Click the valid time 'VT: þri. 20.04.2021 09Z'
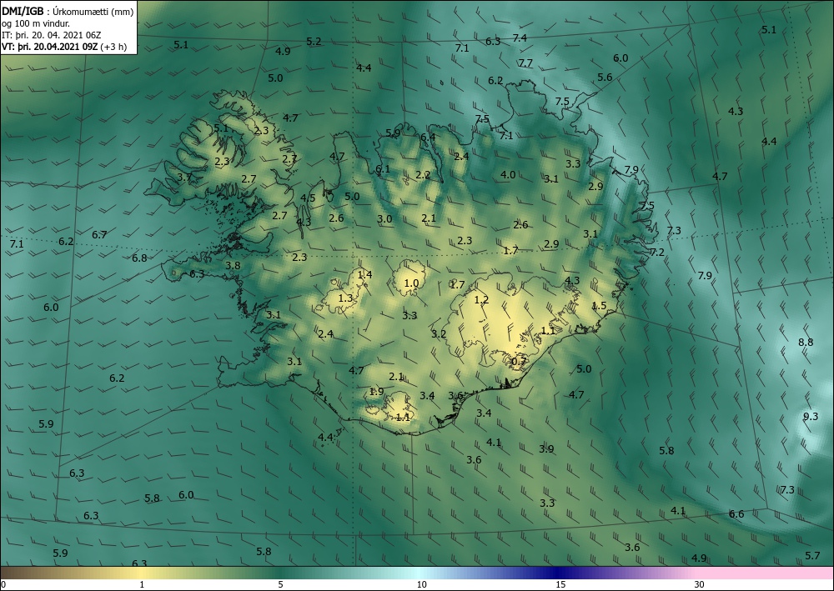This screenshot has width=834, height=591. pos(49,46)
